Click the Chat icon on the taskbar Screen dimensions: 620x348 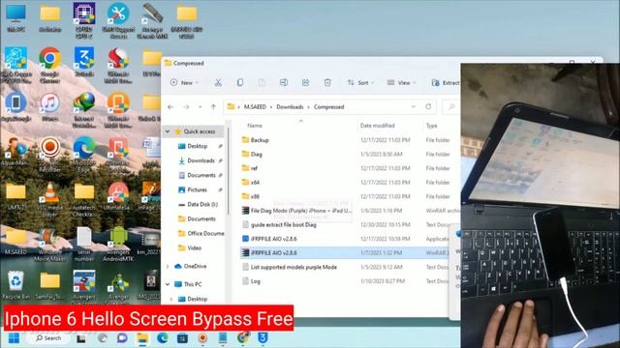(122, 338)
